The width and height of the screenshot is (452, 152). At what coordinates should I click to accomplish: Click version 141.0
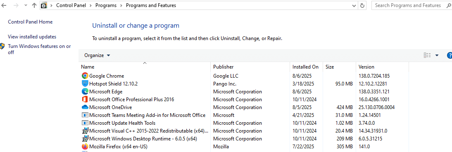364,147
